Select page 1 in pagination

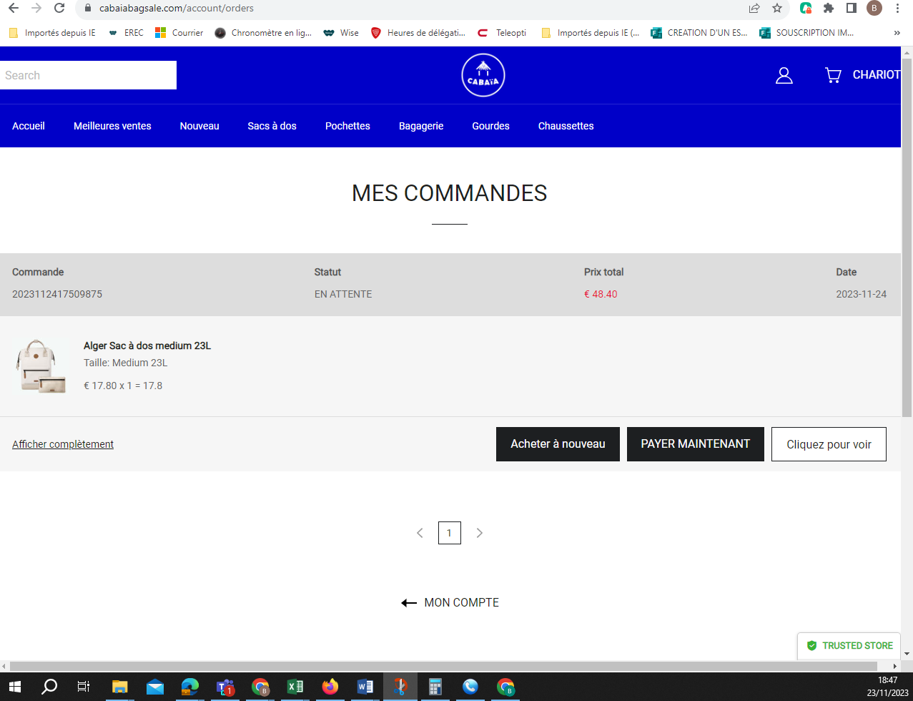click(450, 533)
